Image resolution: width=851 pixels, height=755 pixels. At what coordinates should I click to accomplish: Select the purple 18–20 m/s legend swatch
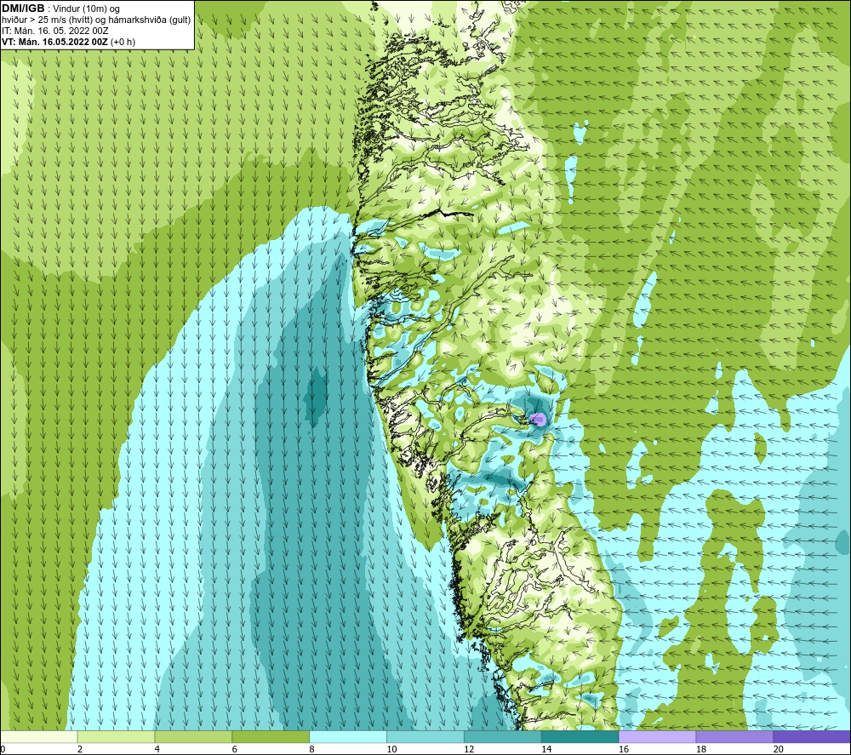click(734, 737)
